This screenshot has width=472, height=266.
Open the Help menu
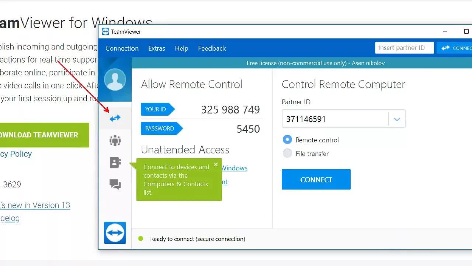tap(181, 48)
